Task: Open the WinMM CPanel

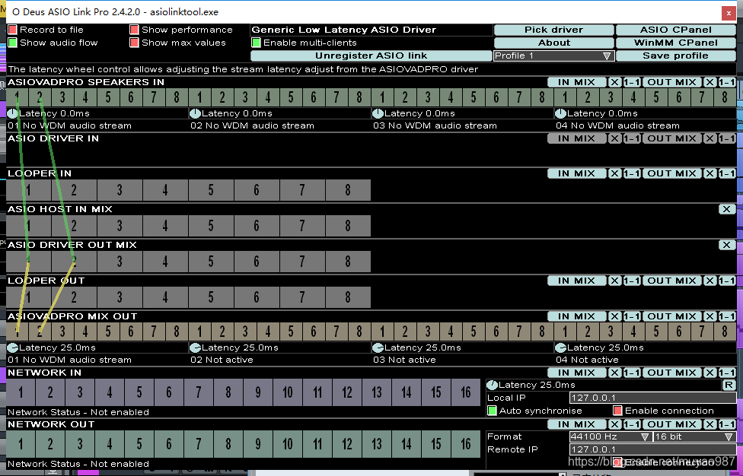Action: click(676, 43)
